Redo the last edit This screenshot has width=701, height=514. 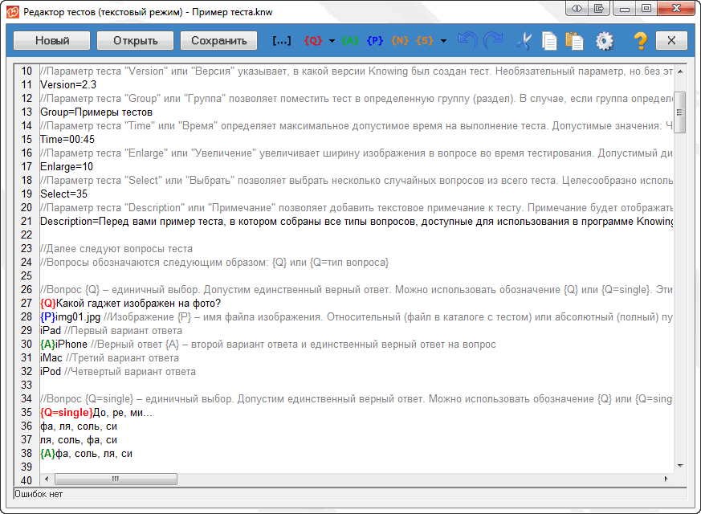tap(494, 41)
